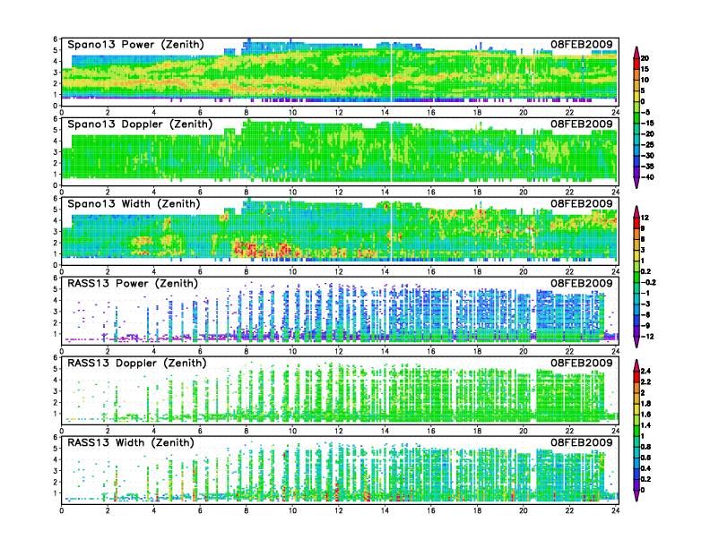
Task: Click the bottom purple arrow of the power colorbar
Action: tap(636, 183)
